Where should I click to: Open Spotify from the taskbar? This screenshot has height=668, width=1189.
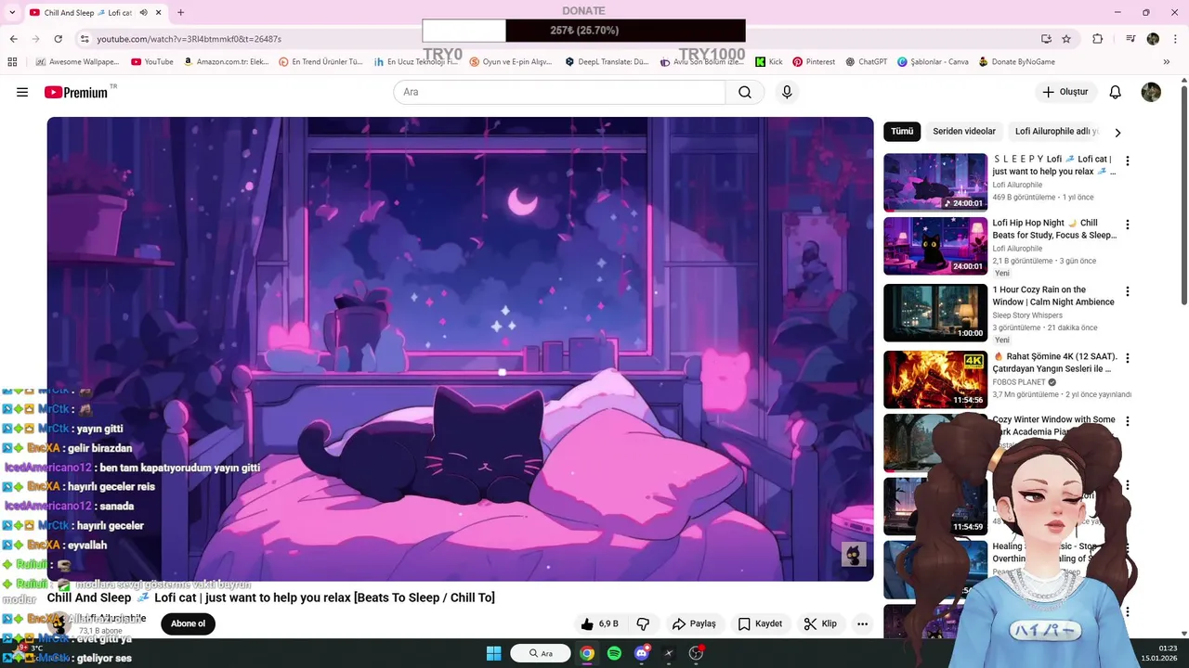pos(614,653)
